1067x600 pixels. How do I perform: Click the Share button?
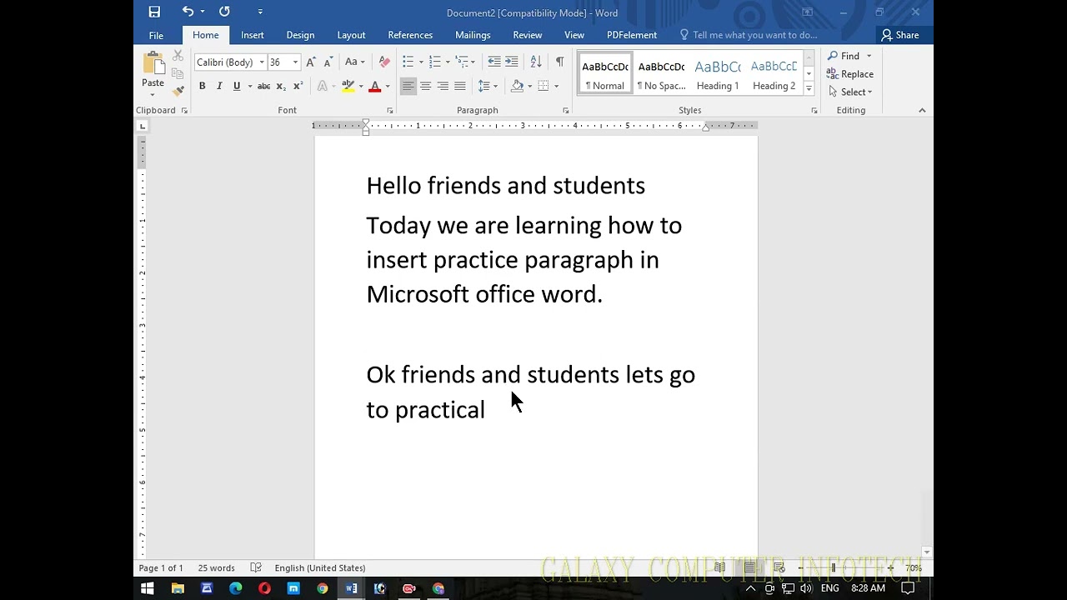[900, 35]
